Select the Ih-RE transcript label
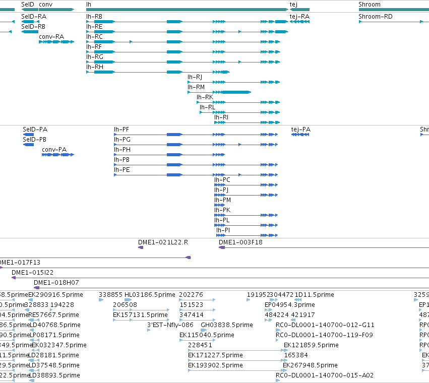Screen dimensions: 429x383 pyautogui.click(x=94, y=27)
